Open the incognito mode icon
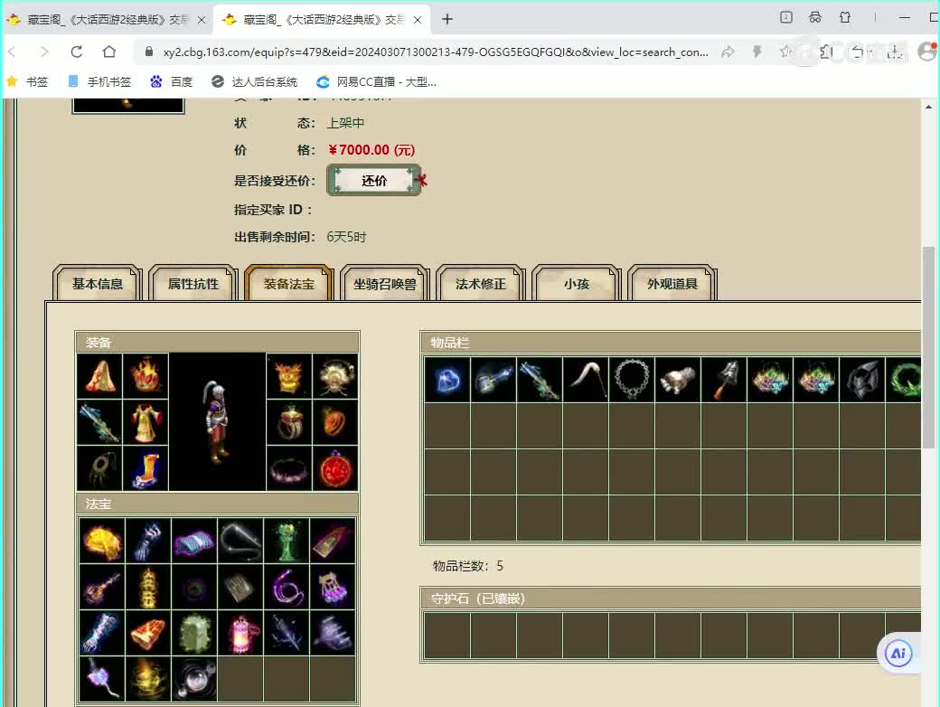 pos(815,17)
